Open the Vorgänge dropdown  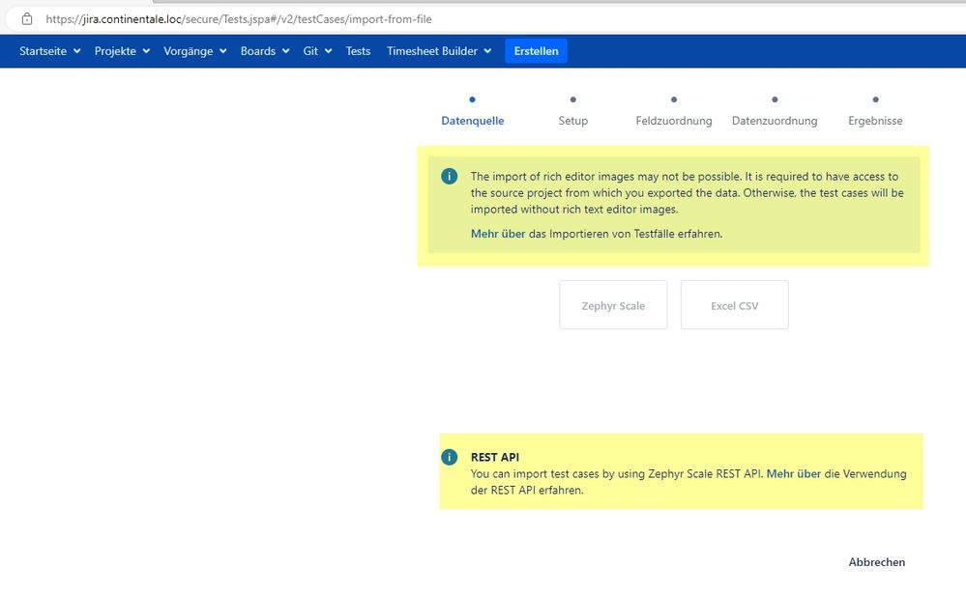coord(194,51)
